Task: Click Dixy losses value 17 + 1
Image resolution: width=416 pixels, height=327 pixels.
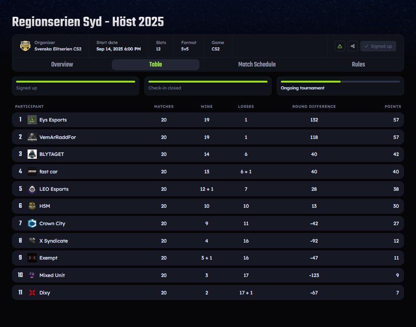Action: pyautogui.click(x=246, y=293)
